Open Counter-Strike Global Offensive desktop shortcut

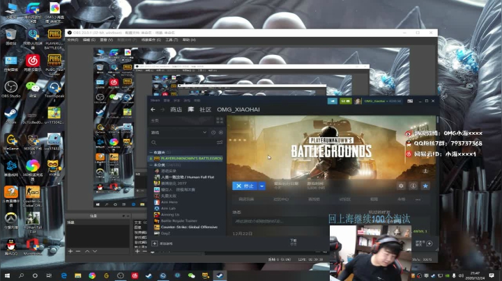[32, 196]
